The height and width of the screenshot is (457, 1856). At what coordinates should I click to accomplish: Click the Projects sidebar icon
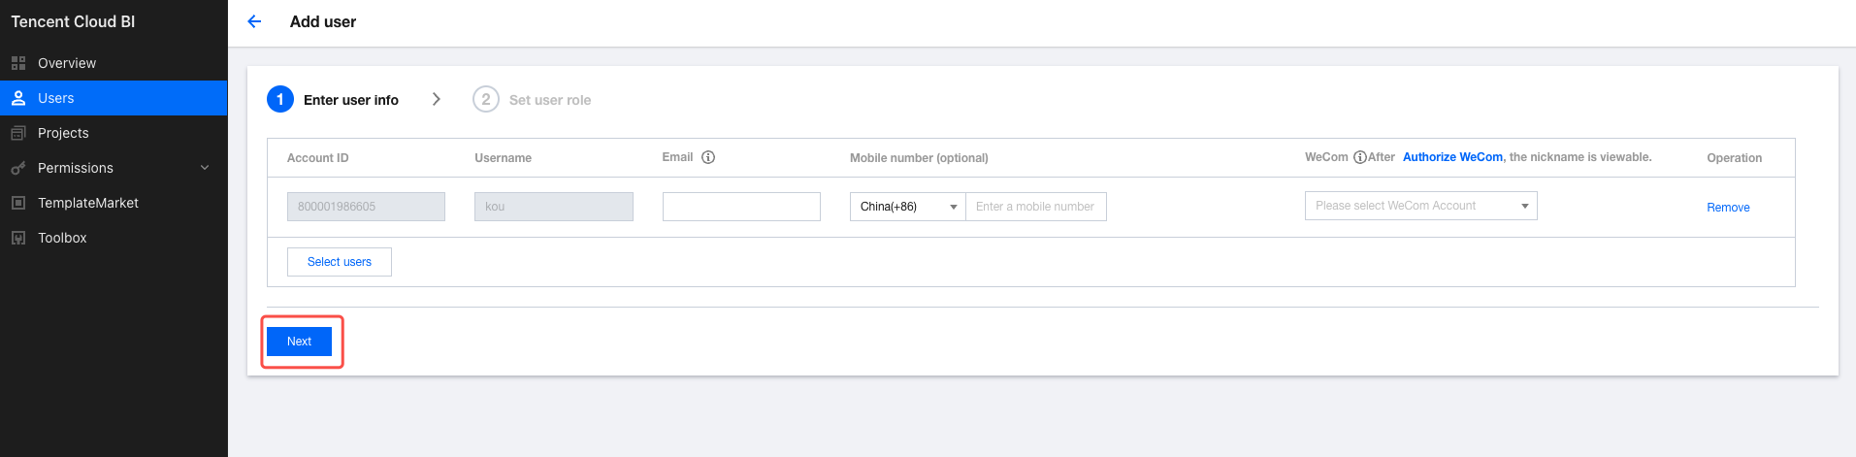click(x=18, y=133)
